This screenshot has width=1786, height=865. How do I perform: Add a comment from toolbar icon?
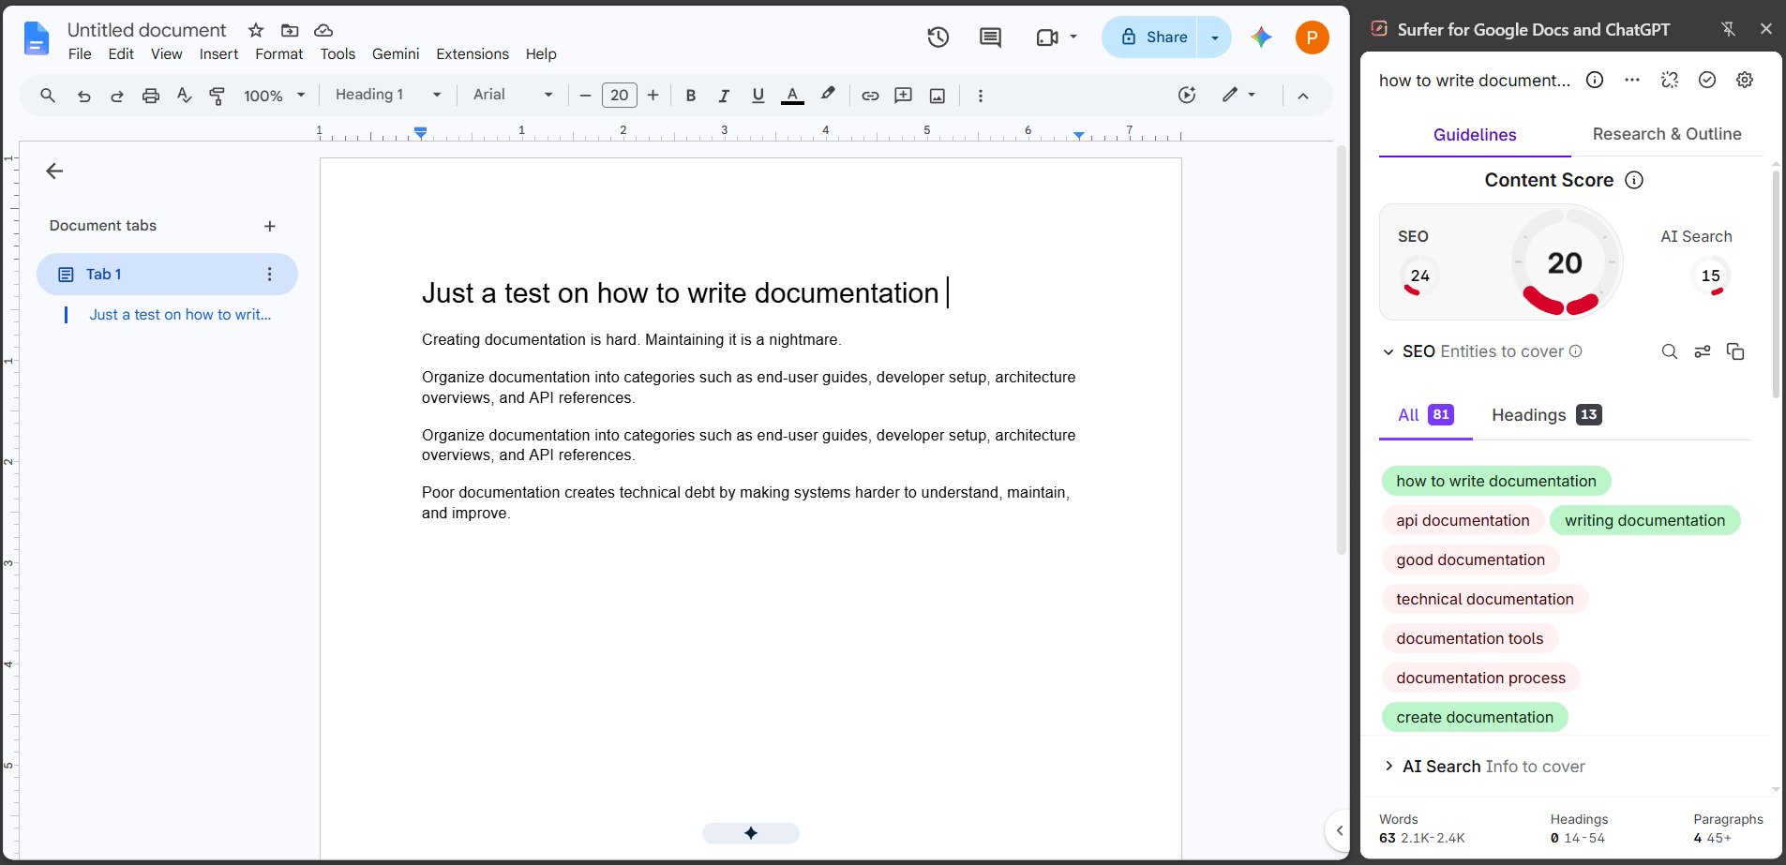pos(904,96)
